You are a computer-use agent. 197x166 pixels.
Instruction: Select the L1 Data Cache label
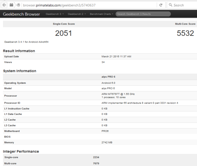pos(13,114)
